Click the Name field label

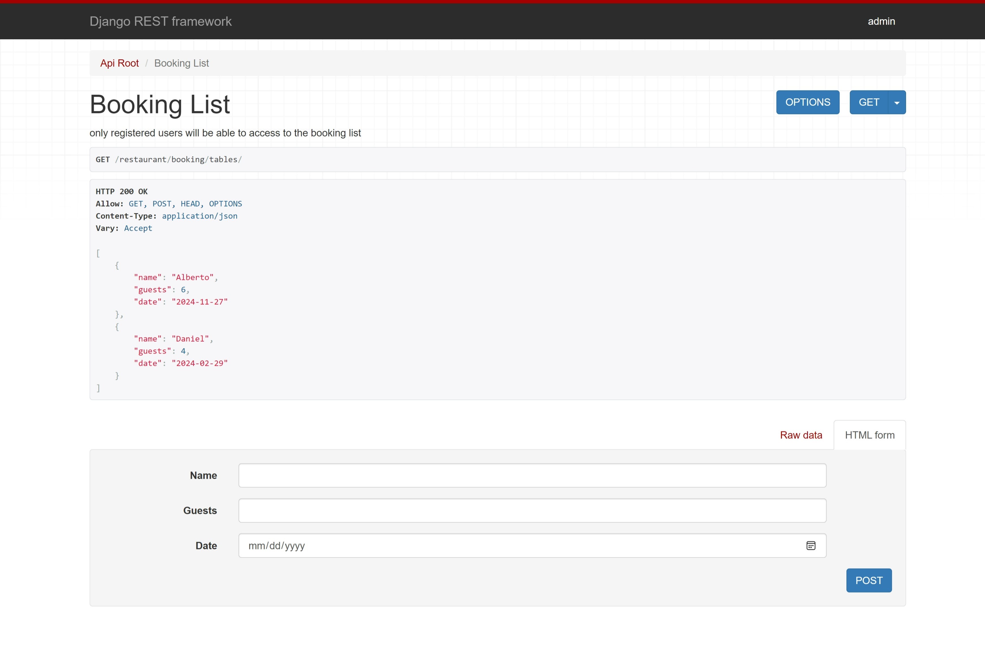[x=203, y=475]
